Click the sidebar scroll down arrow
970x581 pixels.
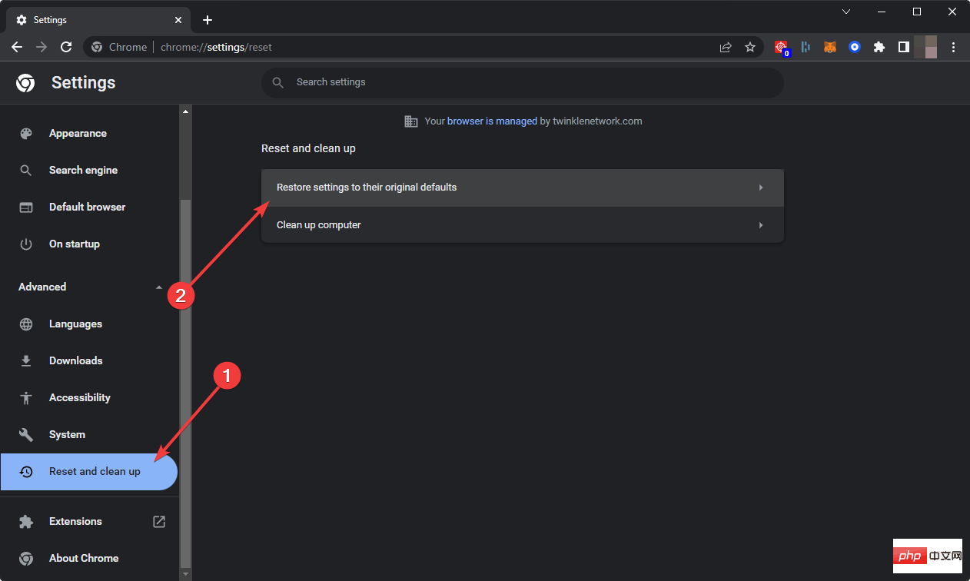184,573
